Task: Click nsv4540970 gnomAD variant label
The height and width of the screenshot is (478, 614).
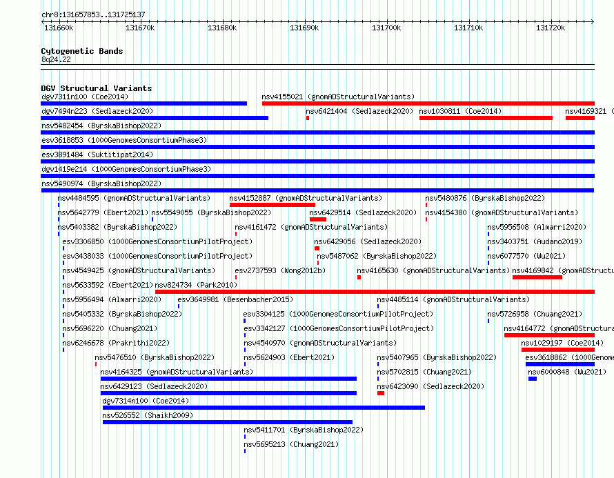Action: point(320,343)
